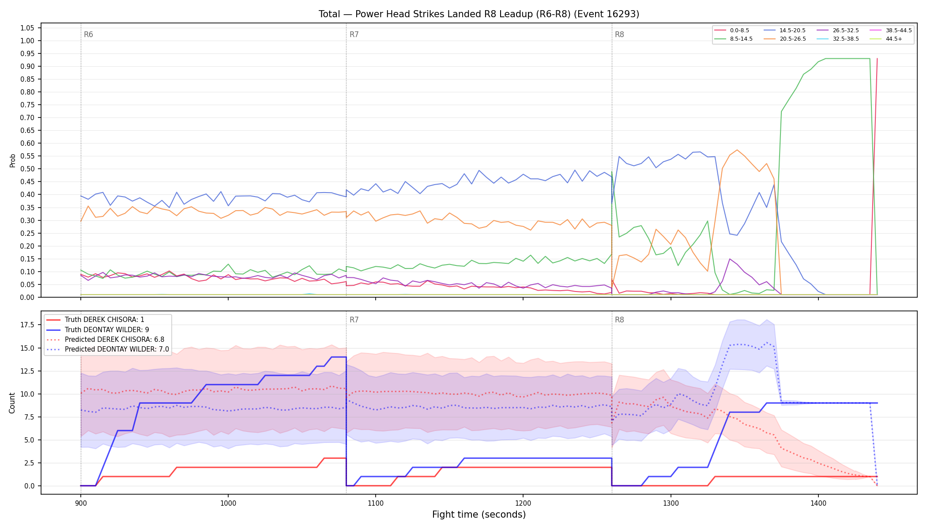Click the 0.00 tick on the Prob axis

coord(27,297)
